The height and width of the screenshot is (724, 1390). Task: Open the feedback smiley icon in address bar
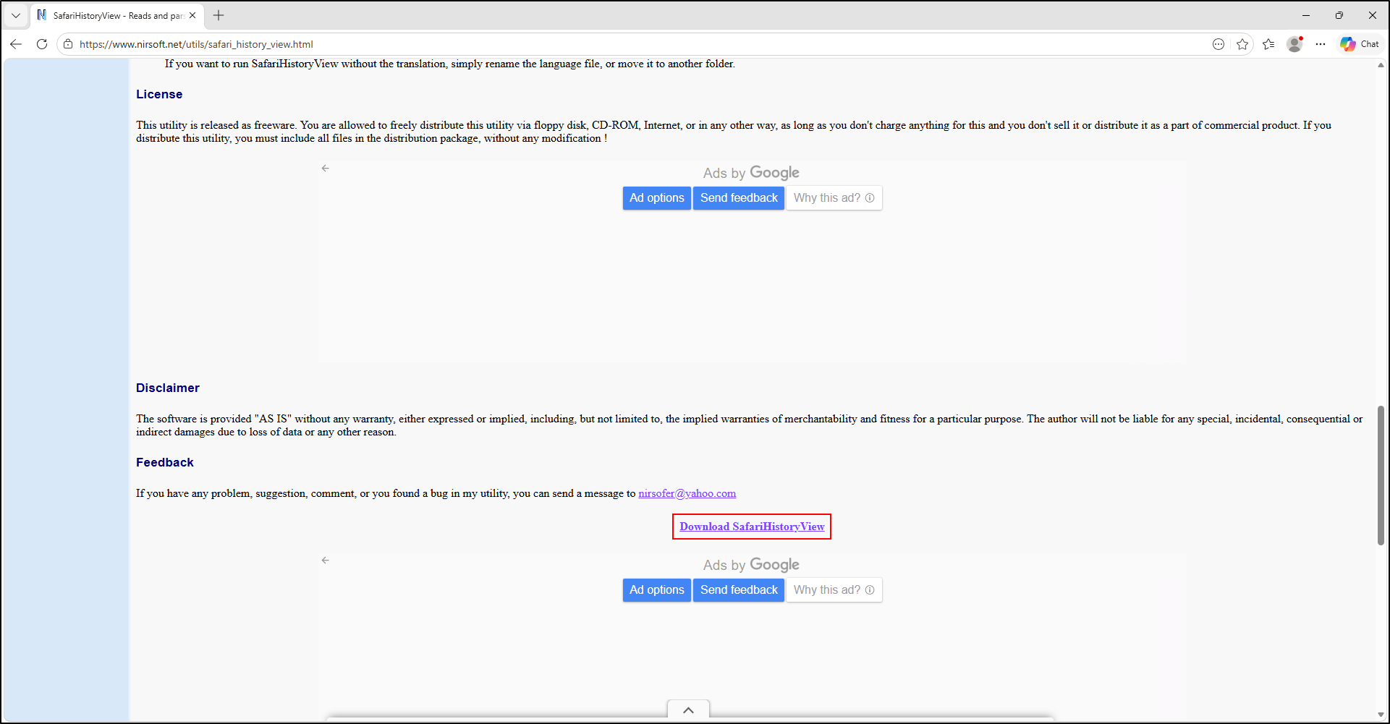coord(1219,44)
